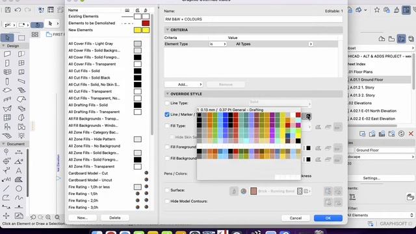
Task: Click the grid view icon near tab bar
Action: click(34, 34)
